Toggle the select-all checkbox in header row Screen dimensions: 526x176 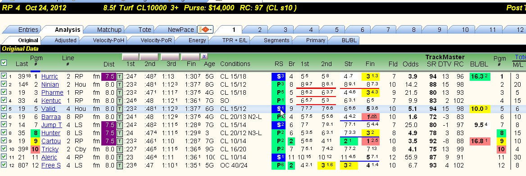tap(4, 62)
